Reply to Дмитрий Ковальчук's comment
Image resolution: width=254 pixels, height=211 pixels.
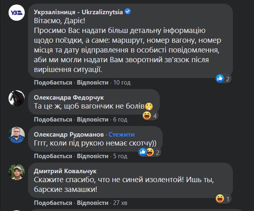coord(93,202)
